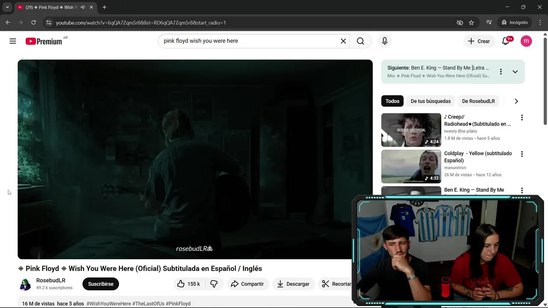
Task: Click Siguiente Ben E. King next-up text
Action: [438, 68]
